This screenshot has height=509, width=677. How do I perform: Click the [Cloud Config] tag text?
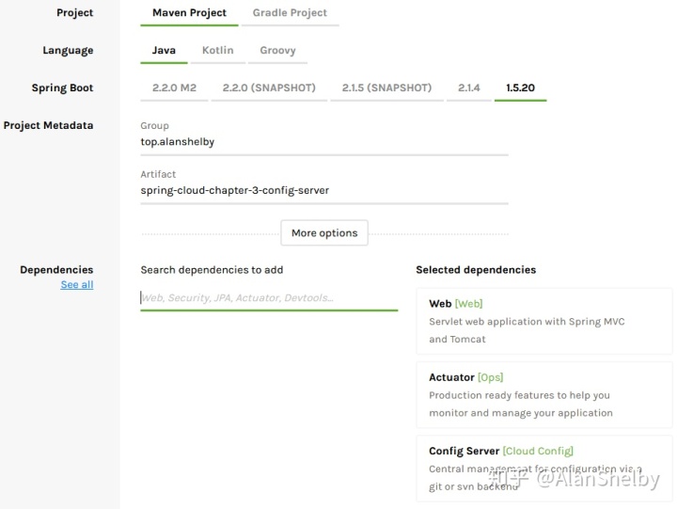pyautogui.click(x=538, y=451)
